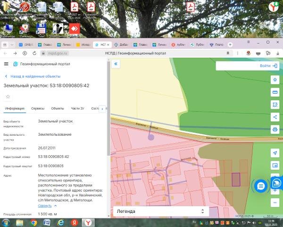Image resolution: width=283 pixels, height=227 pixels.
Task: Open the map layers button
Action: point(275,80)
